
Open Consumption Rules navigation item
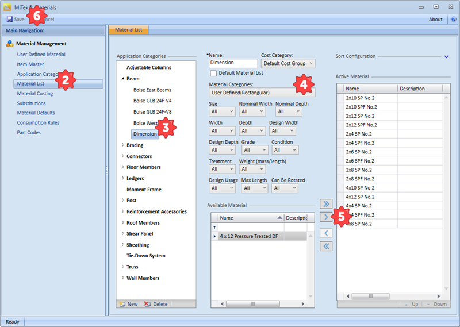point(38,123)
